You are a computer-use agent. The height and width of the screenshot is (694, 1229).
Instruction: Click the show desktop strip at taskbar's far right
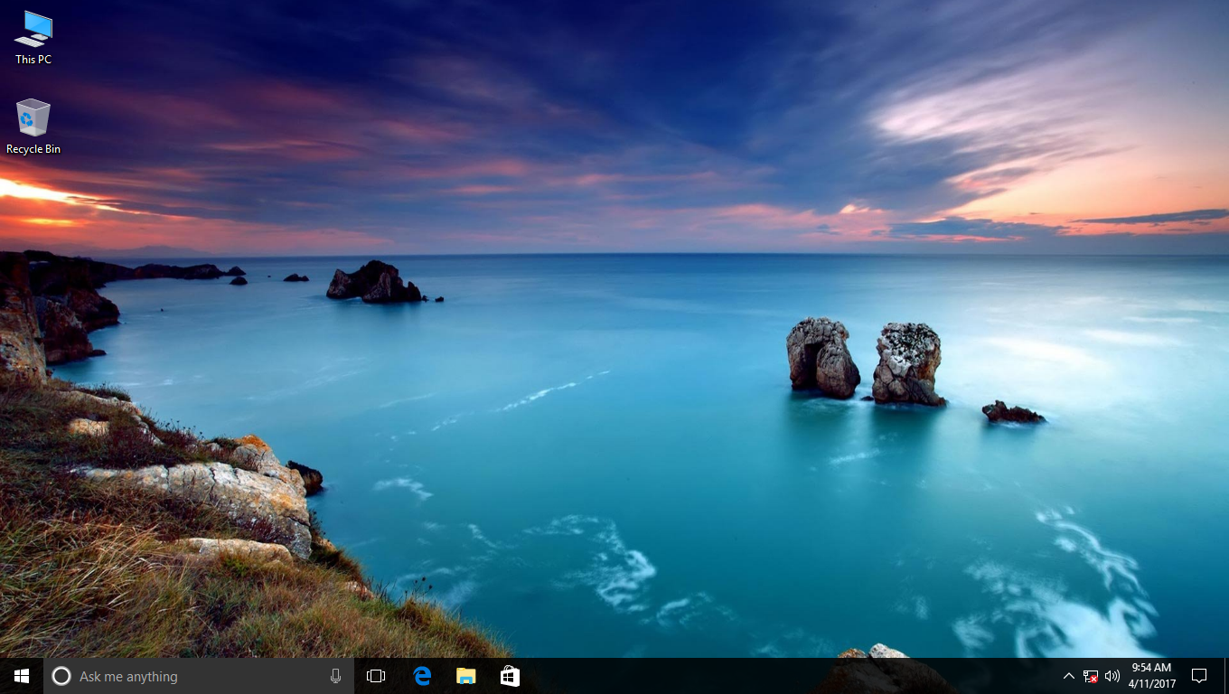1226,676
